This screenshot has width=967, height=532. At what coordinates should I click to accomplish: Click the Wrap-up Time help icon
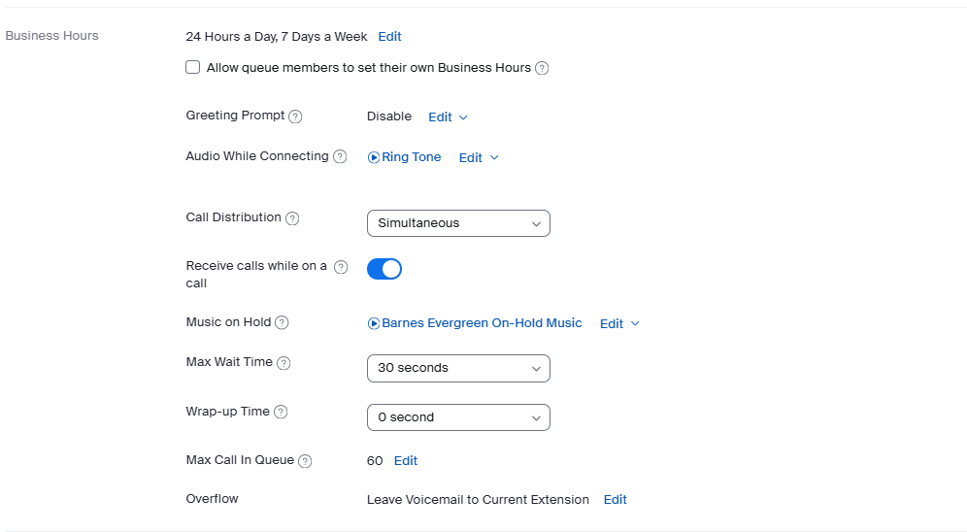[281, 412]
